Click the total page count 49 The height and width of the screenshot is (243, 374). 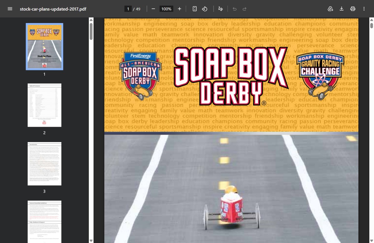(x=138, y=9)
